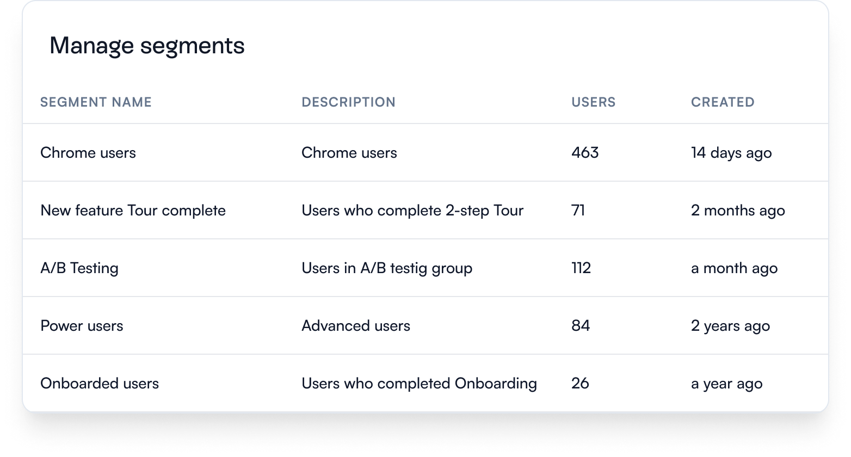Click the '14 days ago' created date

[731, 153]
